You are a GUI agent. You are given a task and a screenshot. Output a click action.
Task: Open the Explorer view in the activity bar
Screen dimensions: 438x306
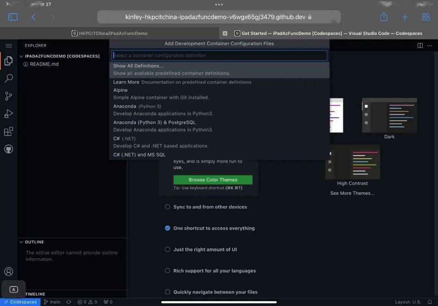point(9,60)
